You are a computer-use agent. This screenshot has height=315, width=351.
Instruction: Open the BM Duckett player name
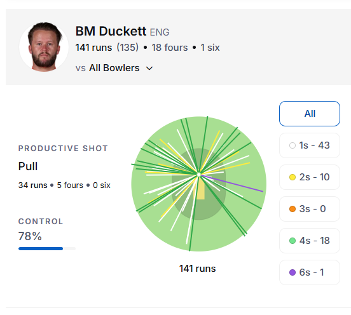[x=111, y=31]
